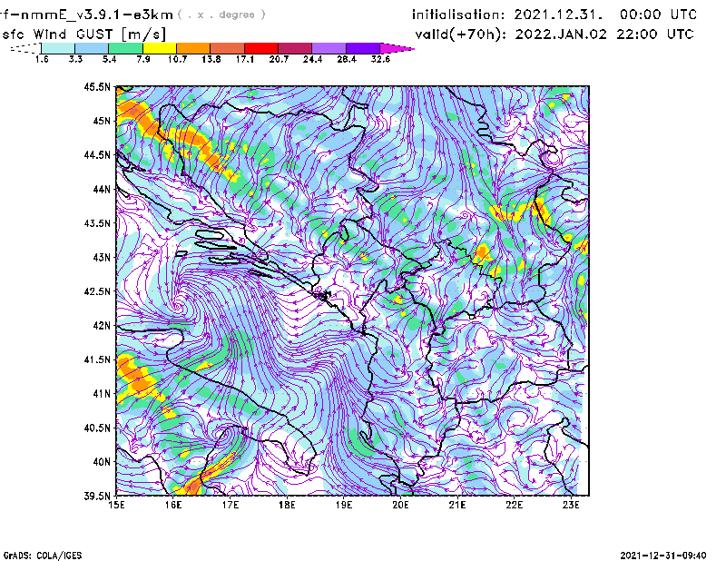This screenshot has width=726, height=561.
Task: Click the yellow 7.9–10.7 legend swatch
Action: coord(160,48)
